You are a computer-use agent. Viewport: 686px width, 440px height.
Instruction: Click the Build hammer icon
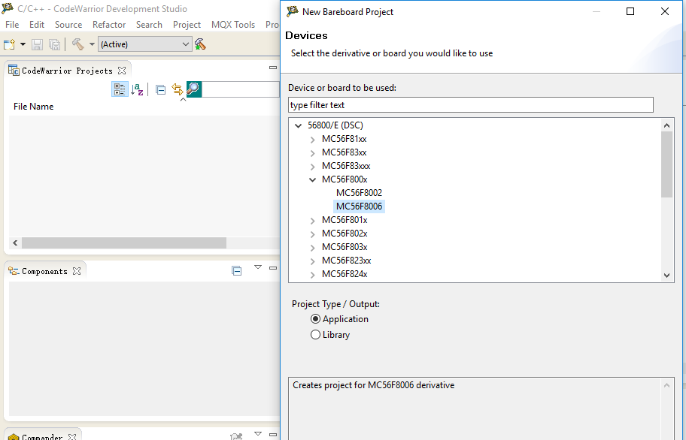(78, 44)
